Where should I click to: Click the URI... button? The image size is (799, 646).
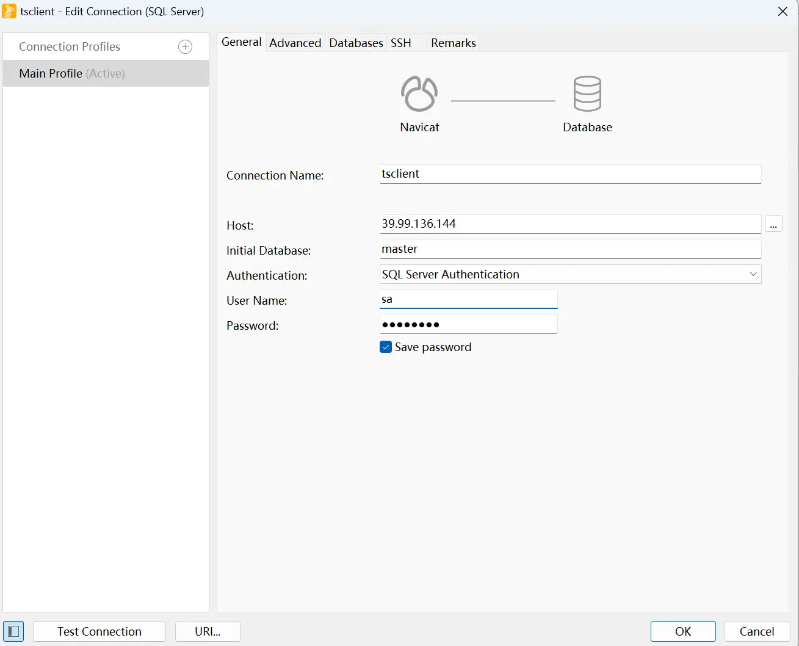pos(208,631)
